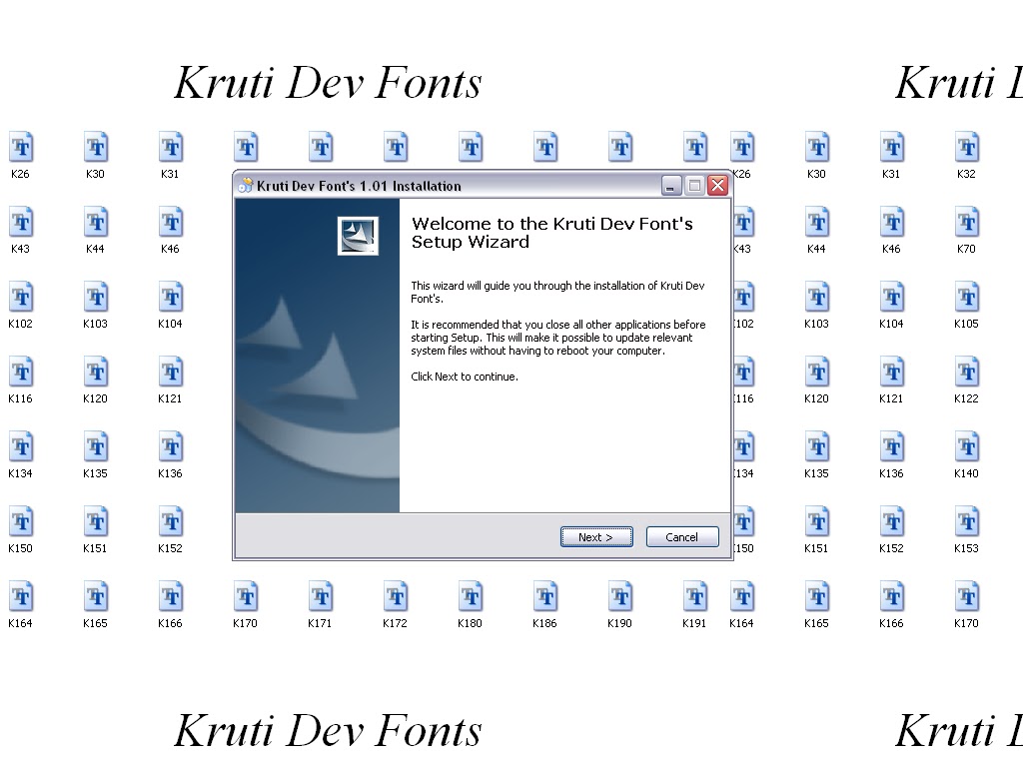The image size is (1023, 767).
Task: Select the K43 font file
Action: 21,223
